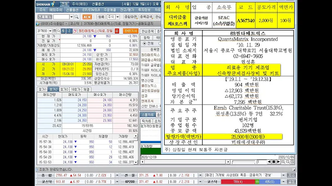Viewport: 332px width, 186px height.
Task: Click the 종합화면 button
Action: [130, 17]
